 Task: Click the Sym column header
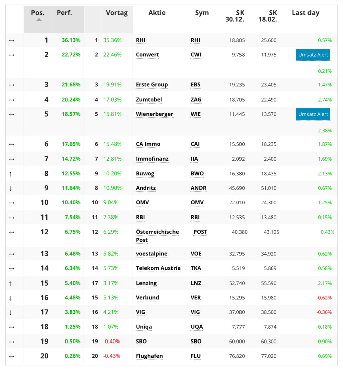pyautogui.click(x=202, y=13)
